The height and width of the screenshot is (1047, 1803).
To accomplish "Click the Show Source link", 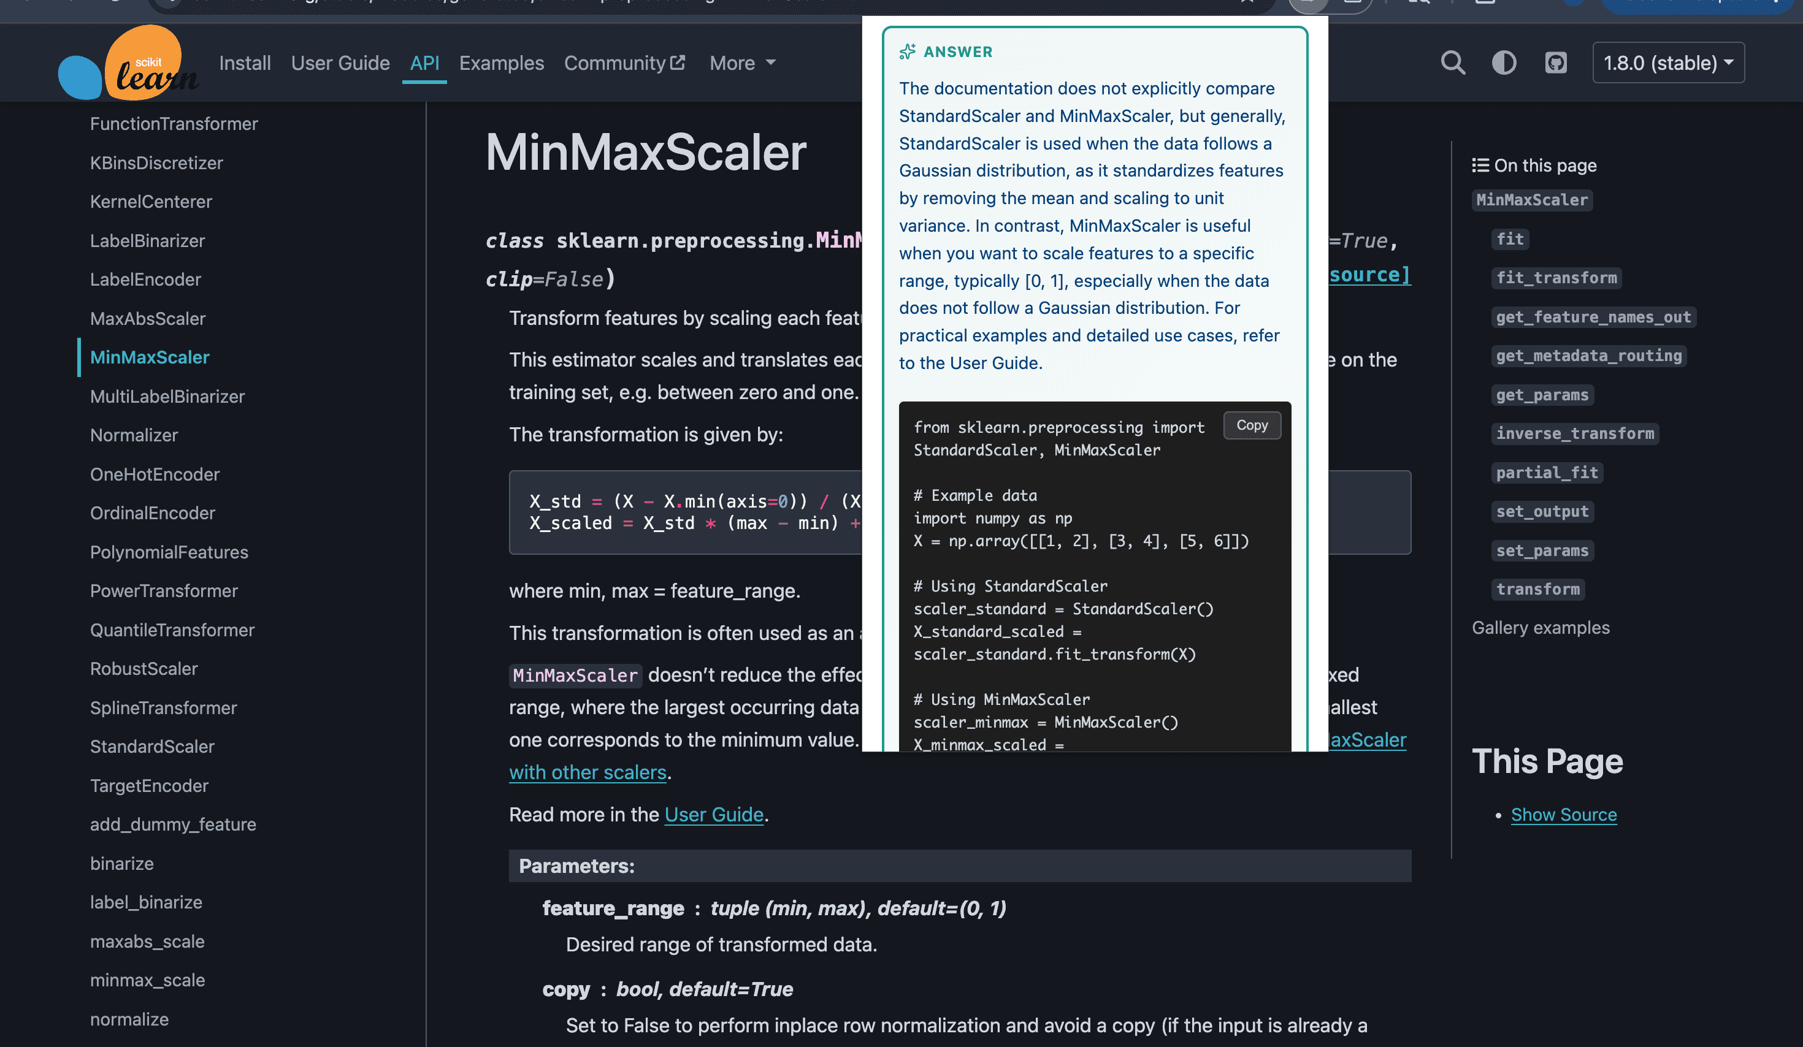I will (1564, 814).
